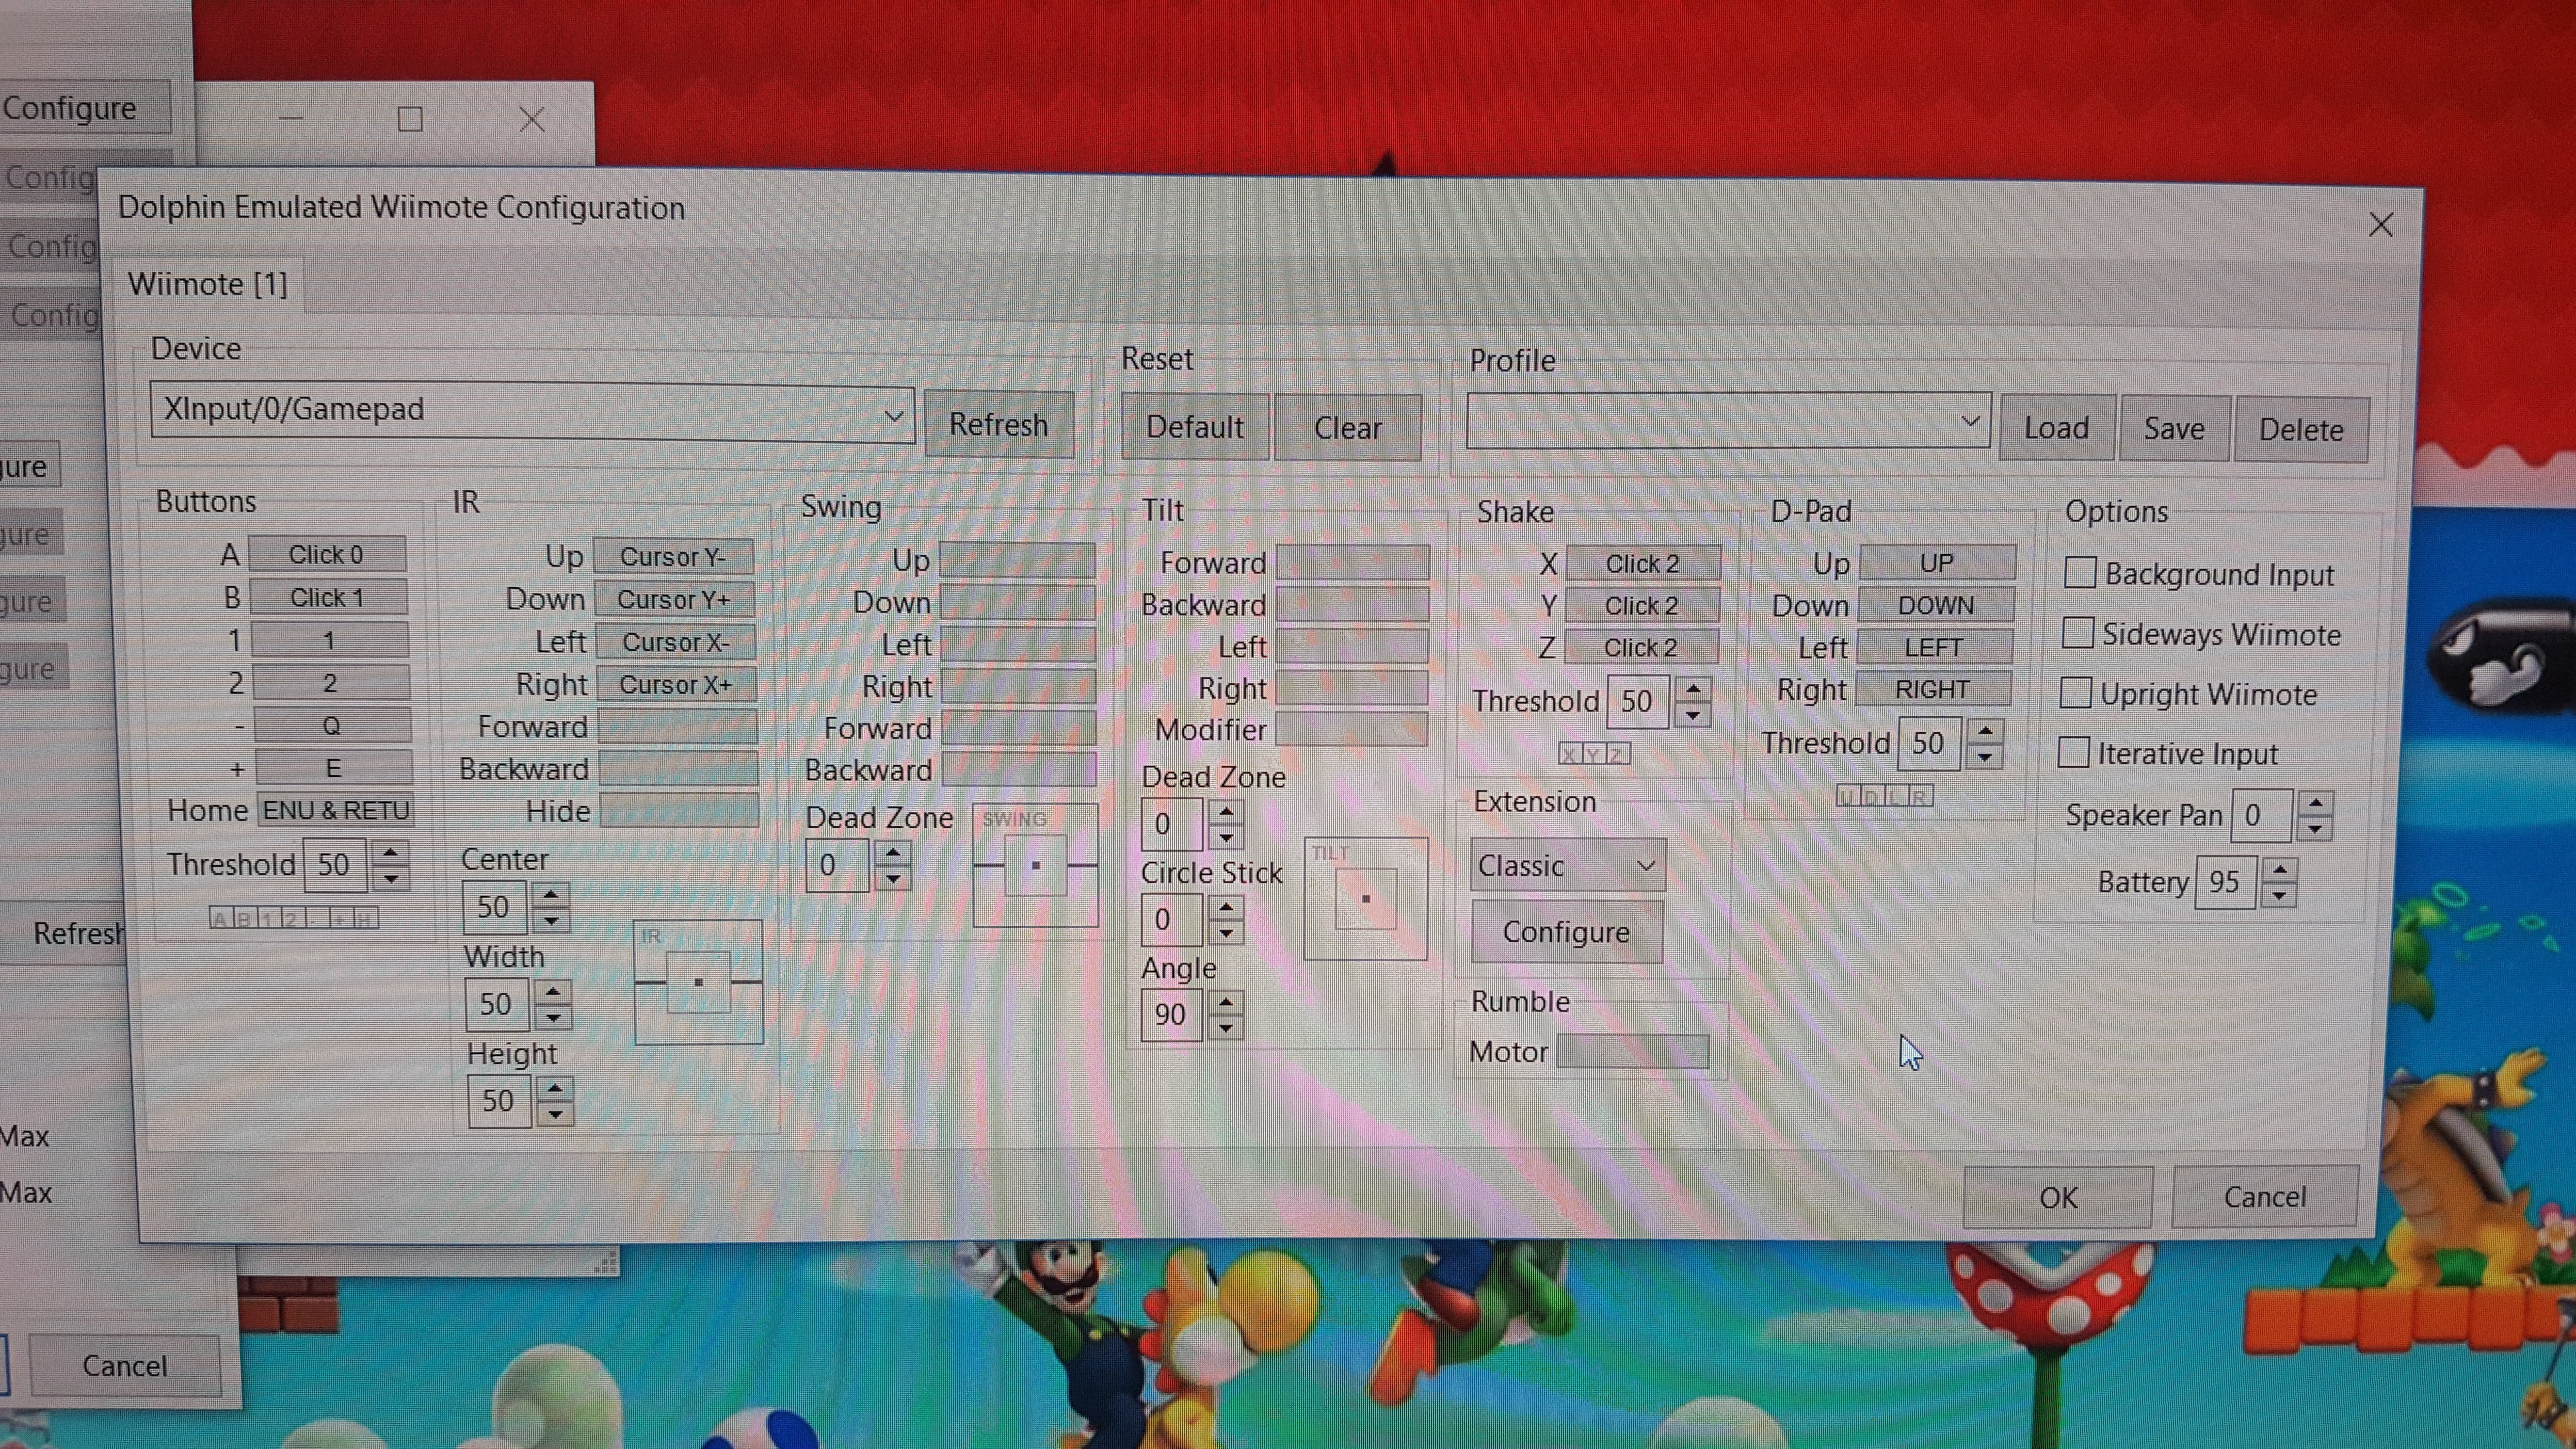The width and height of the screenshot is (2576, 1449).
Task: Confirm settings with the OK button
Action: tap(2057, 1197)
